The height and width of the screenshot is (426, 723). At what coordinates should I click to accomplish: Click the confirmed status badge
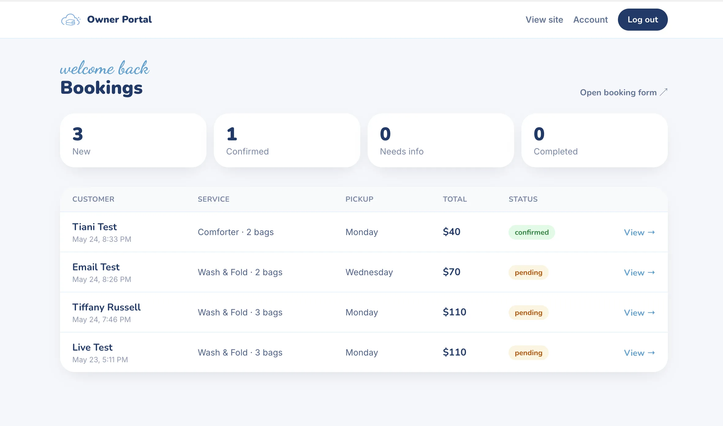click(532, 232)
